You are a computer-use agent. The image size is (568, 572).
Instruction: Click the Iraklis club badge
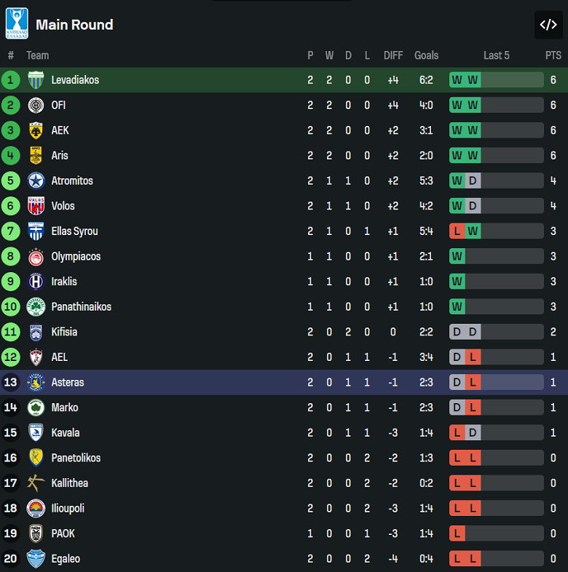[x=36, y=282]
